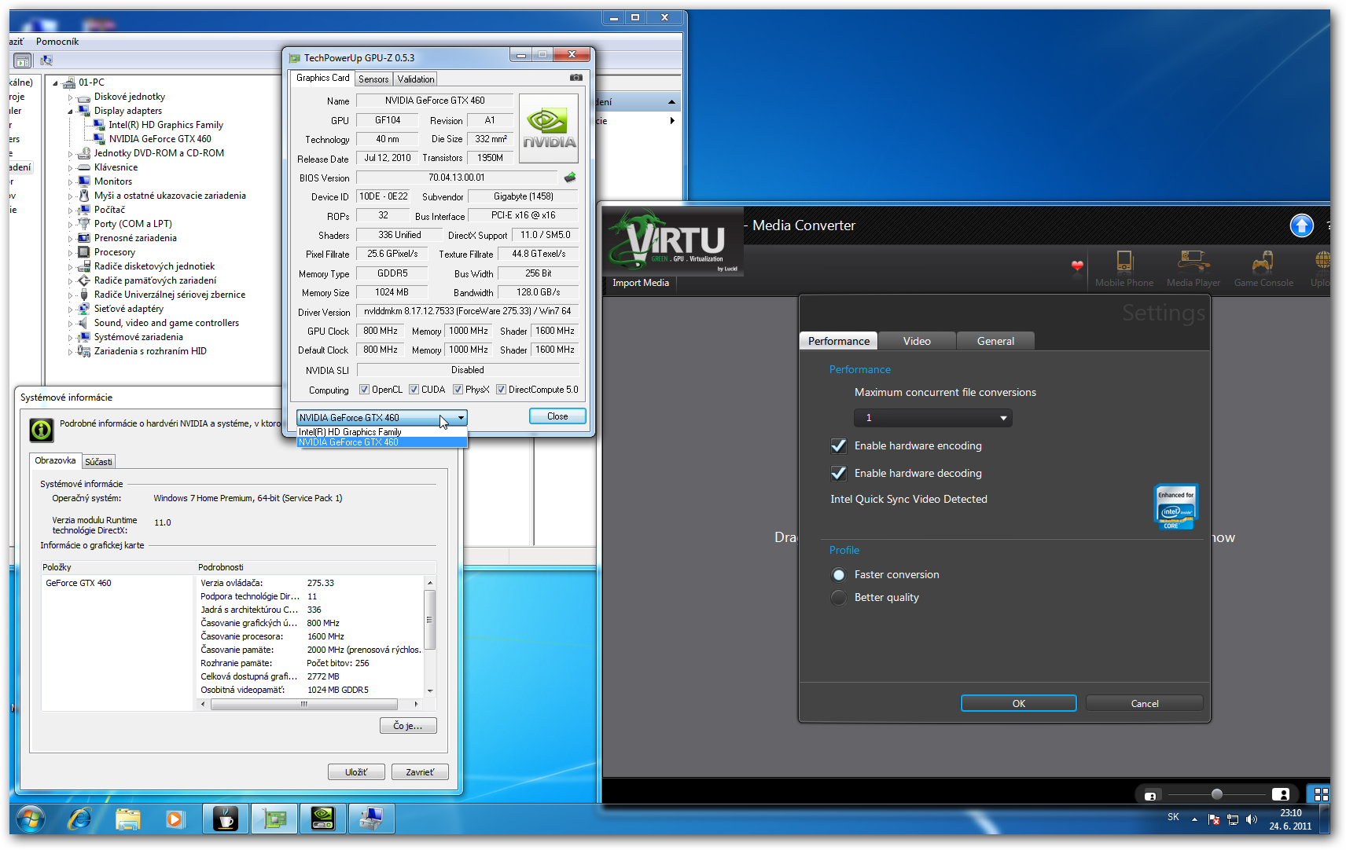Click the Action Center flag tray icon
The image size is (1346, 850).
coord(1213,819)
